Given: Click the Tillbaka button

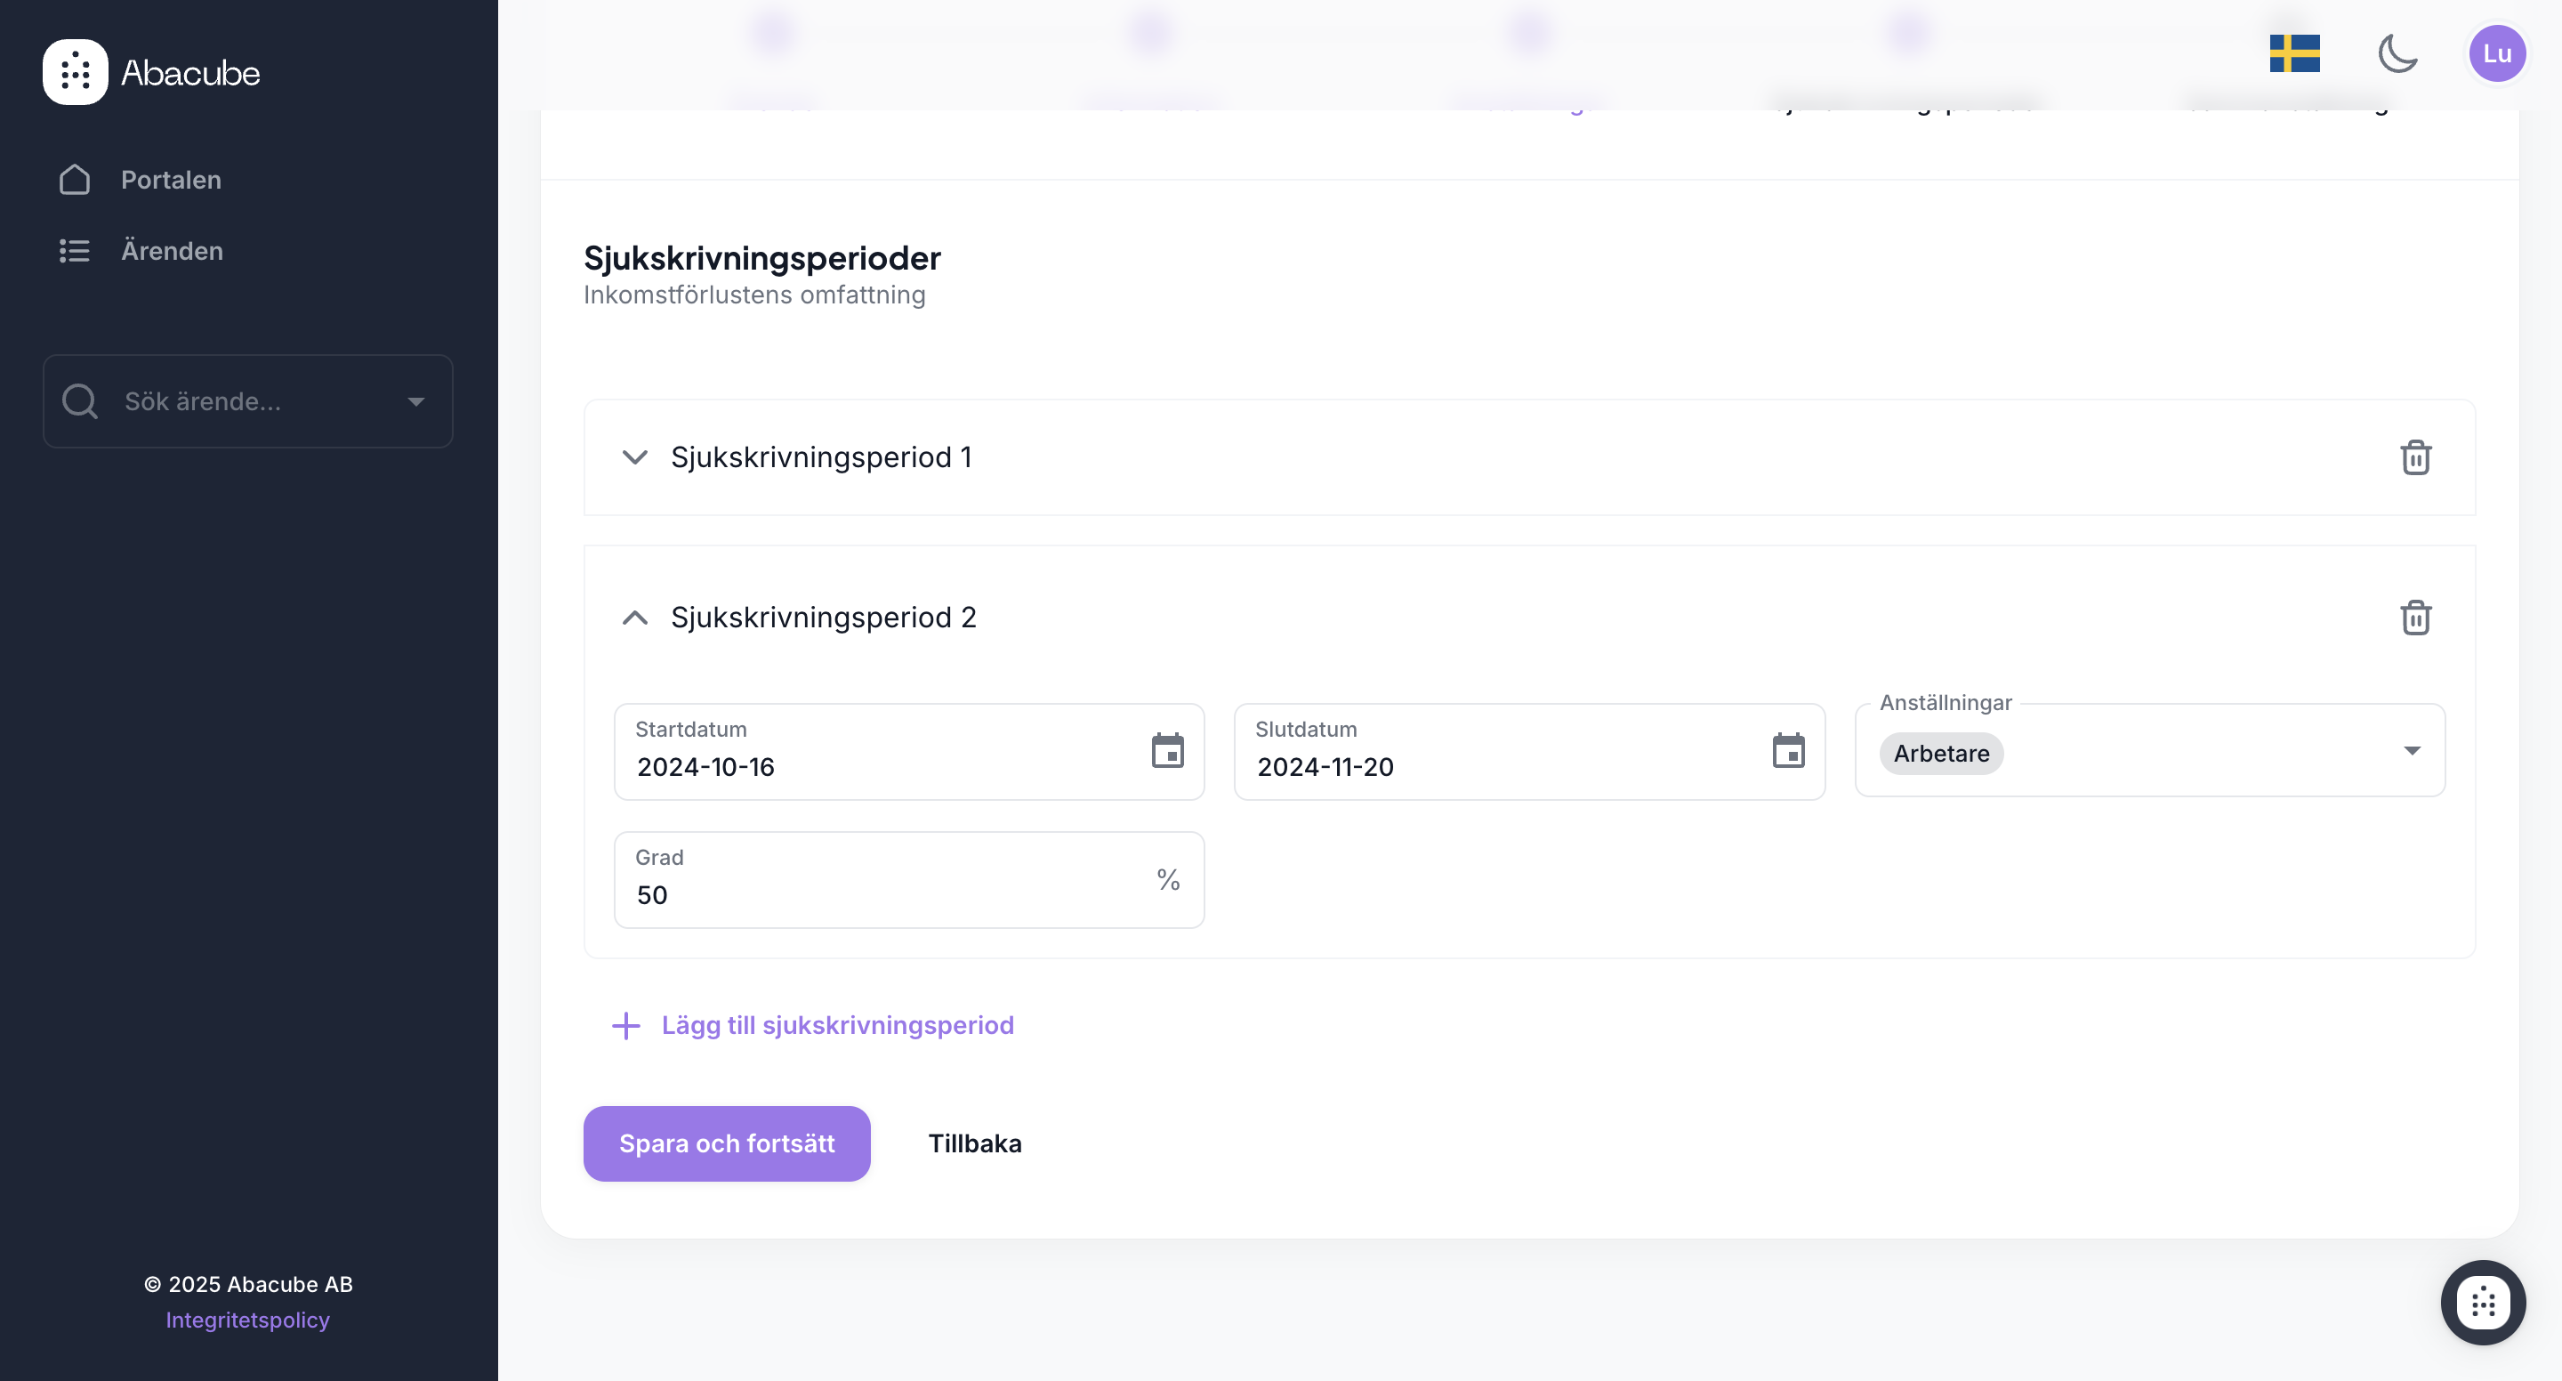Looking at the screenshot, I should [x=974, y=1143].
